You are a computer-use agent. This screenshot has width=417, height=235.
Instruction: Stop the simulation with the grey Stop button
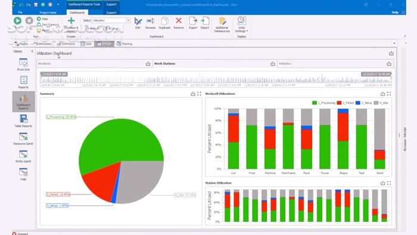point(29,21)
